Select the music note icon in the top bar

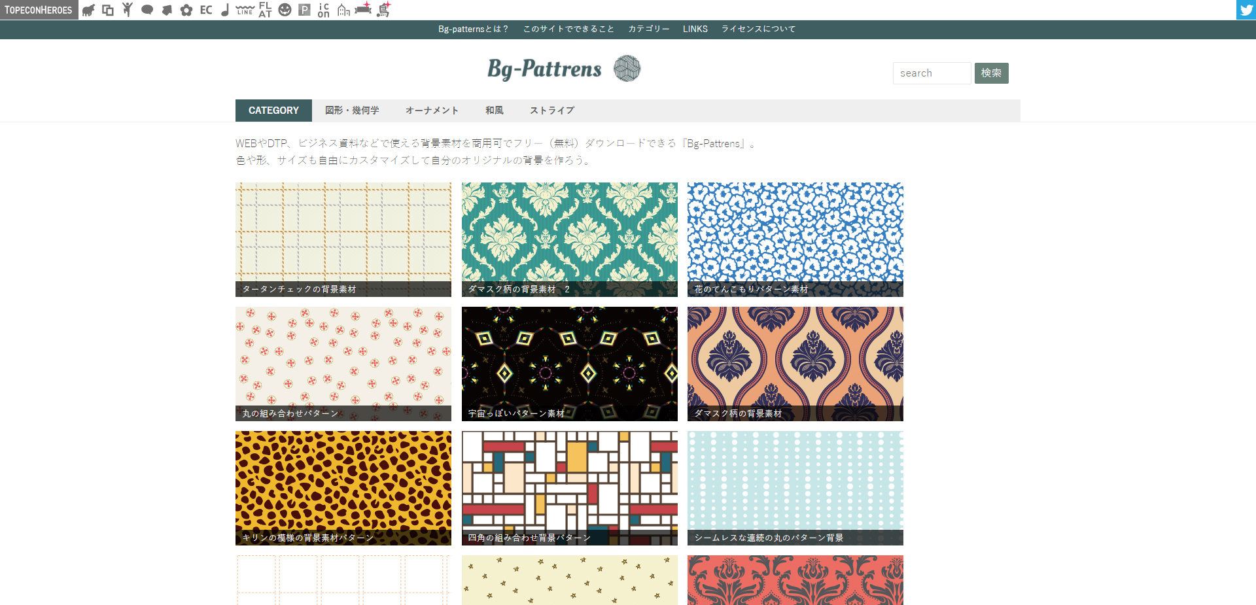225,10
